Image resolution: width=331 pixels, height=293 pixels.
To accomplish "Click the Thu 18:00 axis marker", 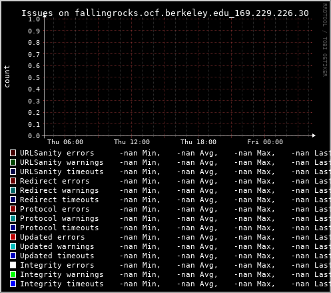I will point(198,142).
